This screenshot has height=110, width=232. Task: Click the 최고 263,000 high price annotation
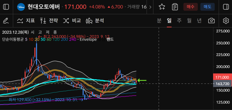74,36
